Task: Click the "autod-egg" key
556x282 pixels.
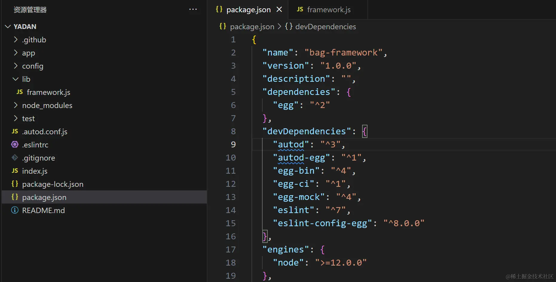Action: click(301, 158)
